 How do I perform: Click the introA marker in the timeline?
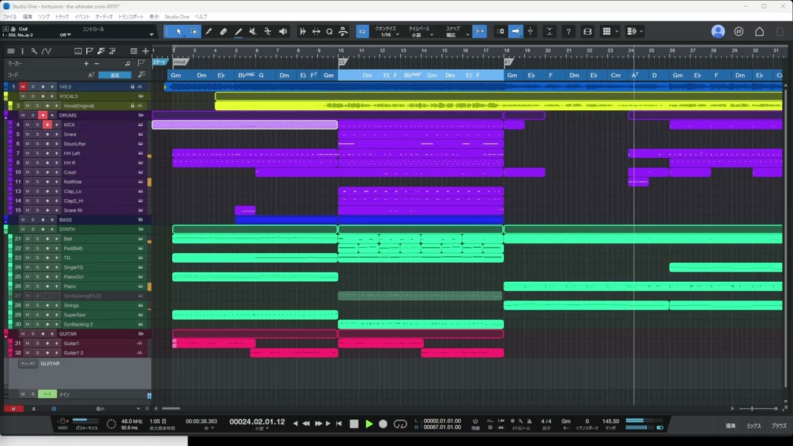[x=180, y=62]
